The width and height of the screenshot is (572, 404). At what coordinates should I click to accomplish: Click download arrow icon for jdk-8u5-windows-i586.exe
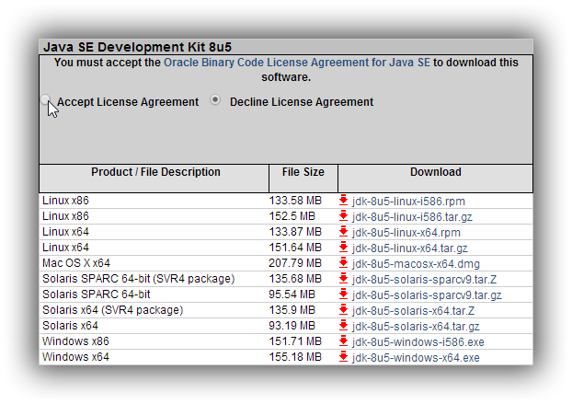click(343, 341)
